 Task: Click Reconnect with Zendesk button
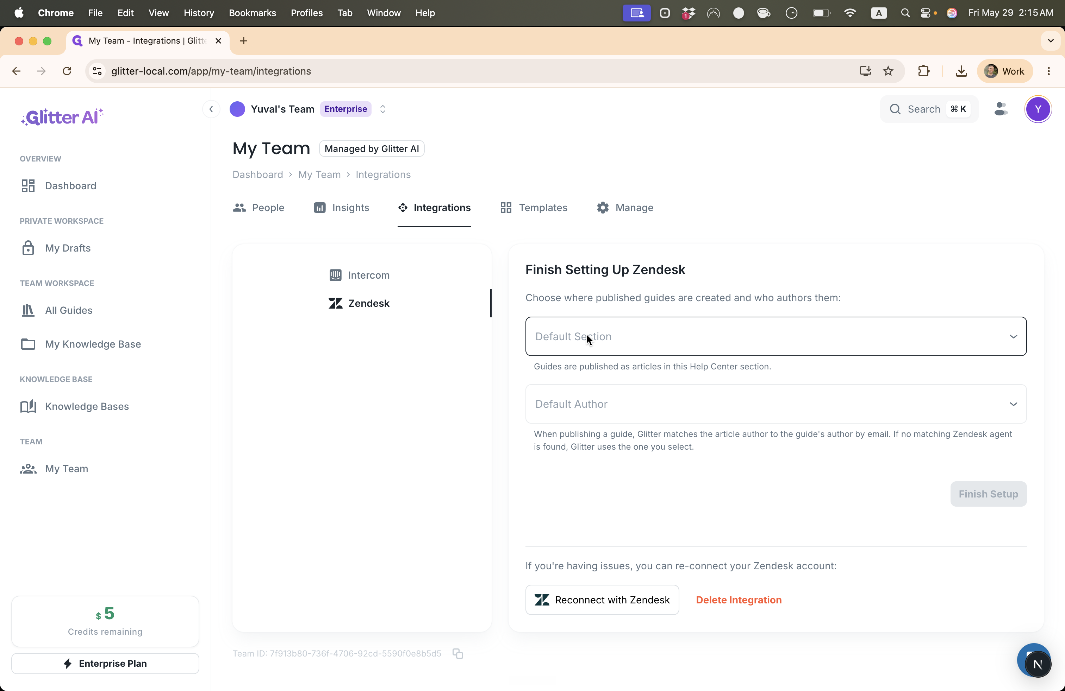click(x=602, y=600)
